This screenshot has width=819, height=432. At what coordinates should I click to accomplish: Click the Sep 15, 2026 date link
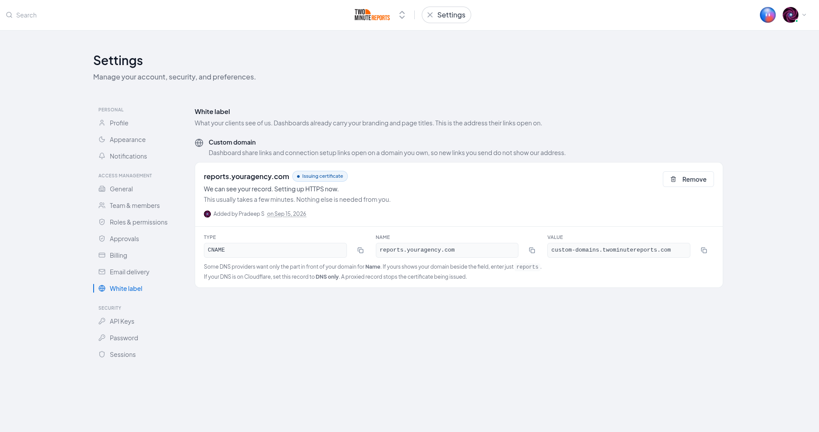tap(287, 214)
